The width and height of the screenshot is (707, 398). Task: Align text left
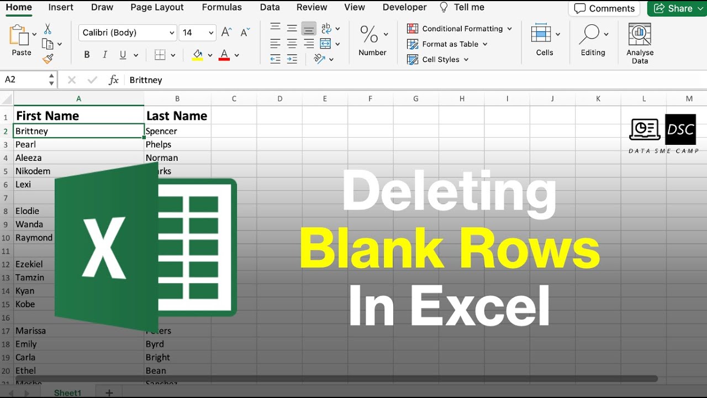275,44
